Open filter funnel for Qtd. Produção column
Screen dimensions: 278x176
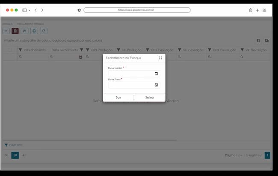tap(88, 50)
